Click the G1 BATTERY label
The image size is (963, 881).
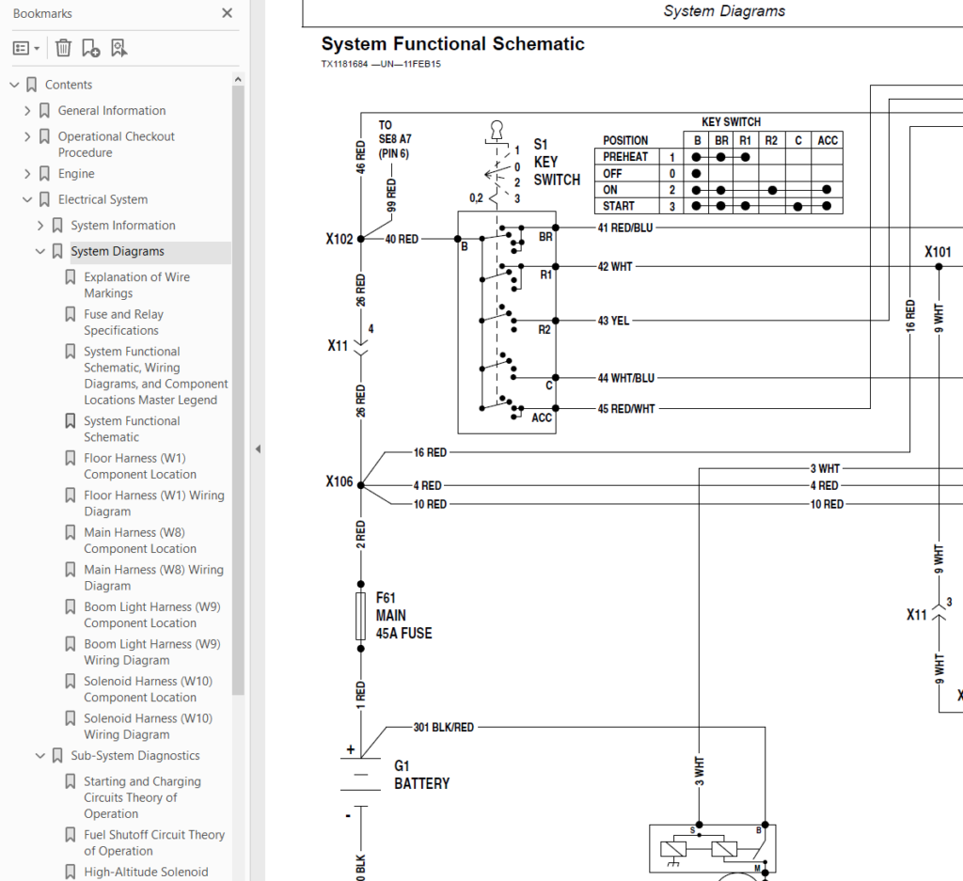point(421,775)
